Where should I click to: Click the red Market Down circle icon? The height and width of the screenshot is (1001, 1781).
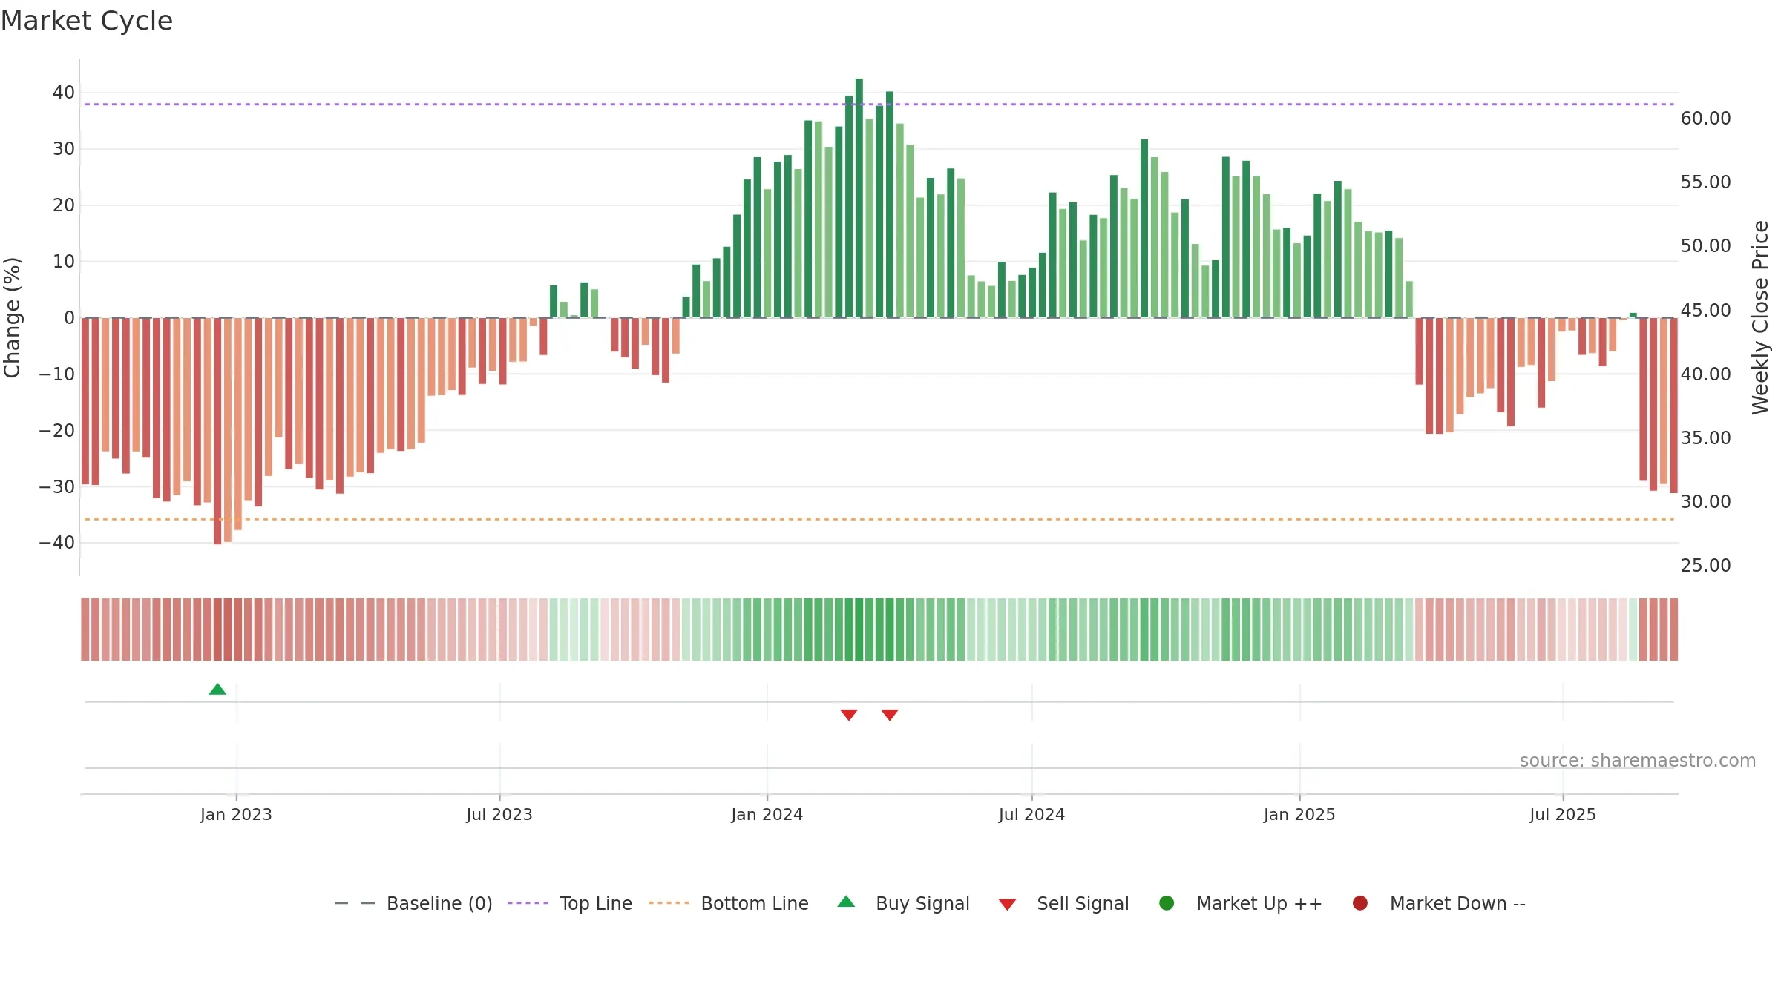1360,903
